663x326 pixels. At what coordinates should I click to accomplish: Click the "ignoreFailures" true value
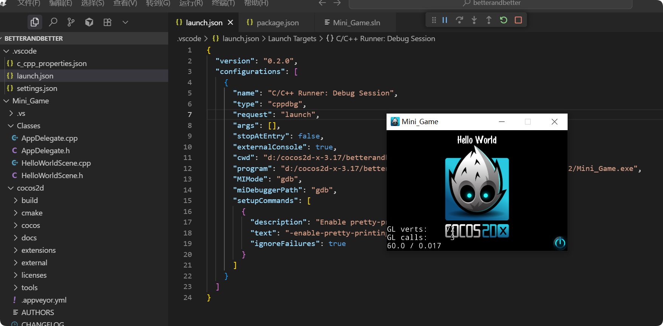point(337,244)
